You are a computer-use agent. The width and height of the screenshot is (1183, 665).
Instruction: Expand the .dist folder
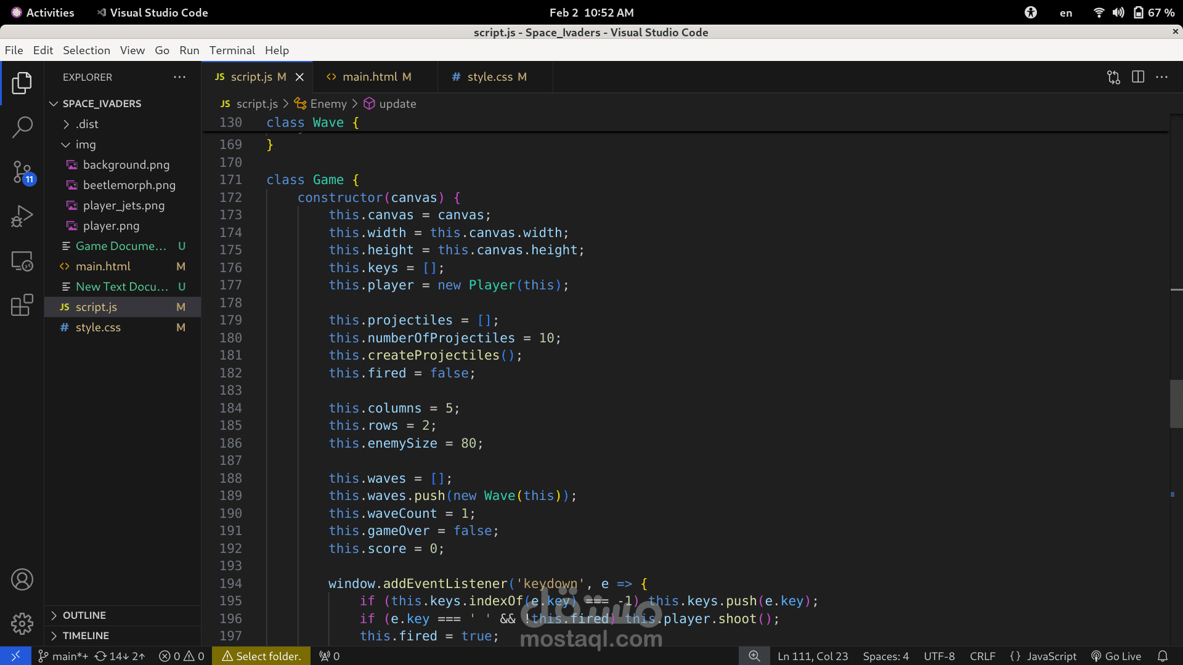66,124
